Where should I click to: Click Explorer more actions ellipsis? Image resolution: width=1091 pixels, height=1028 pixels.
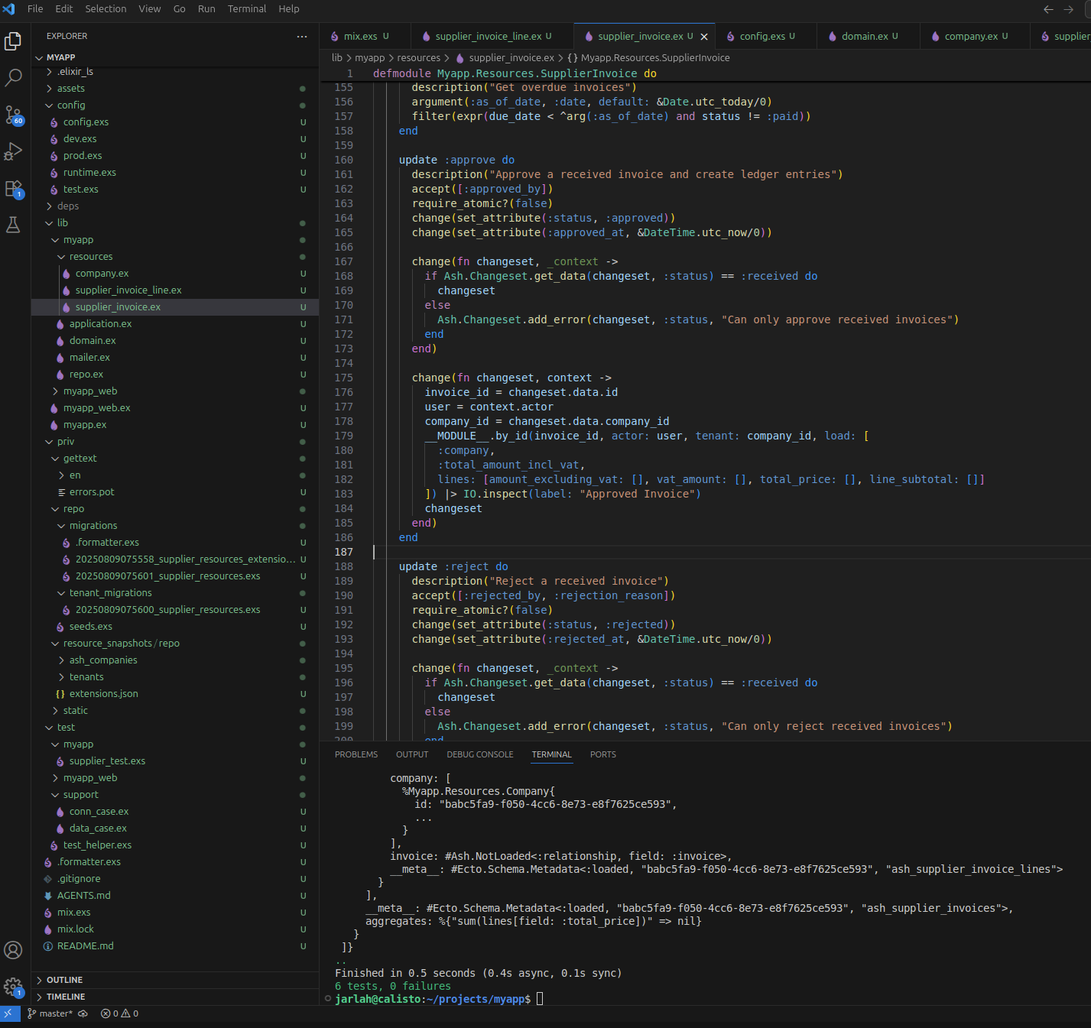point(302,36)
